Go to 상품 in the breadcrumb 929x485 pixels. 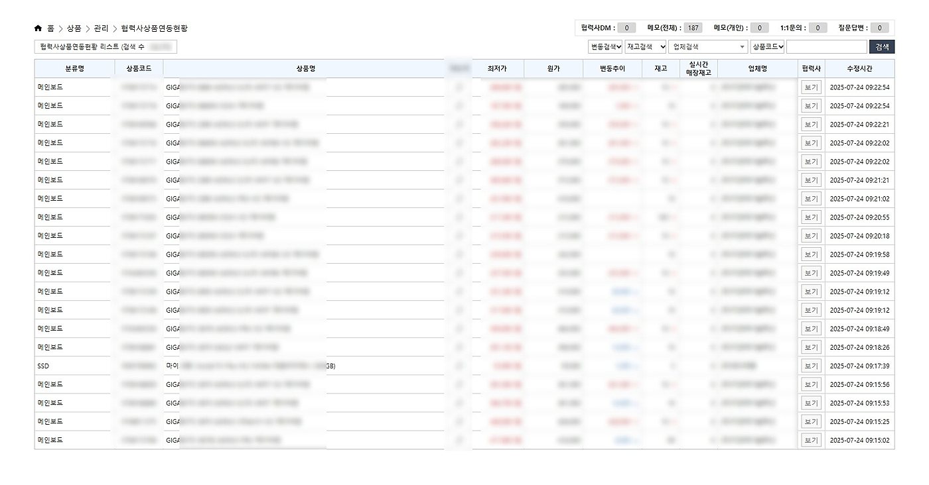74,28
